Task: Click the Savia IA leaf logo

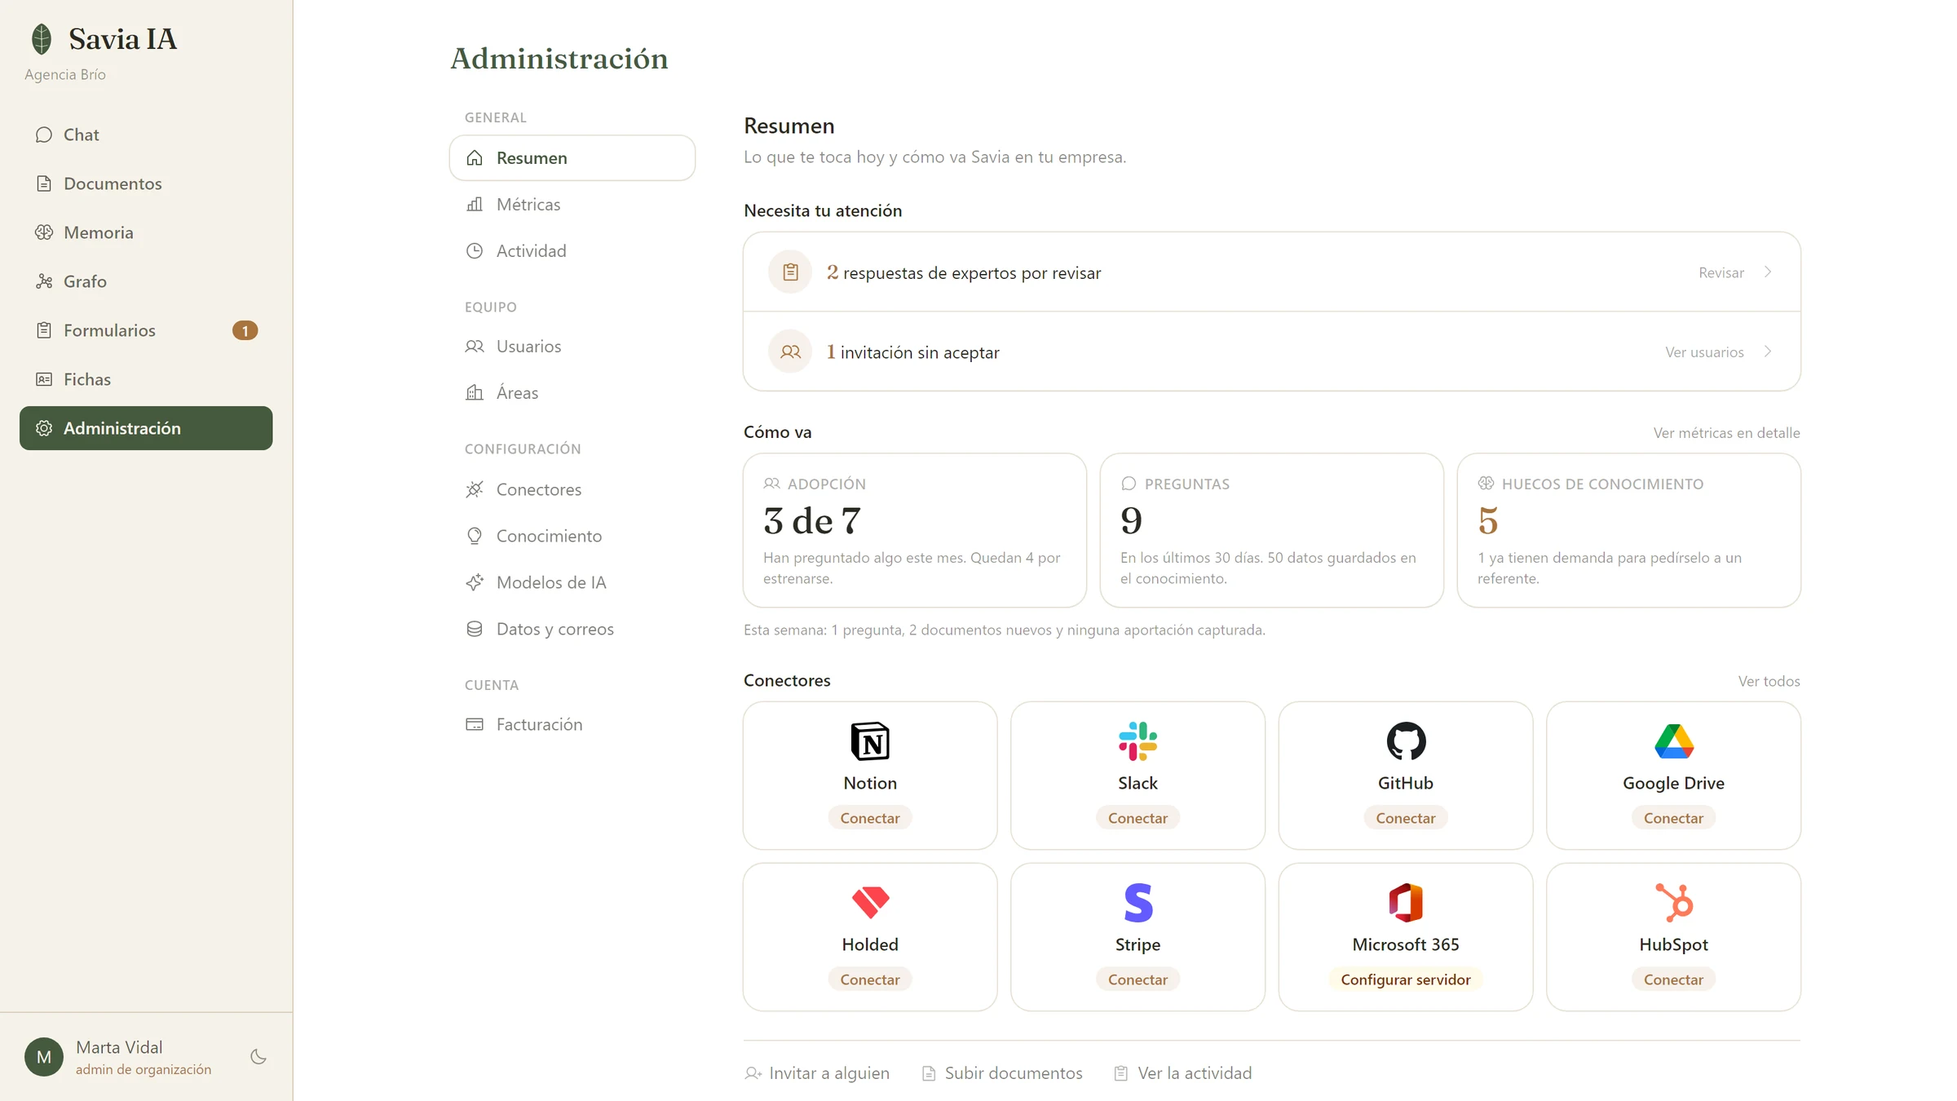Action: [x=42, y=38]
